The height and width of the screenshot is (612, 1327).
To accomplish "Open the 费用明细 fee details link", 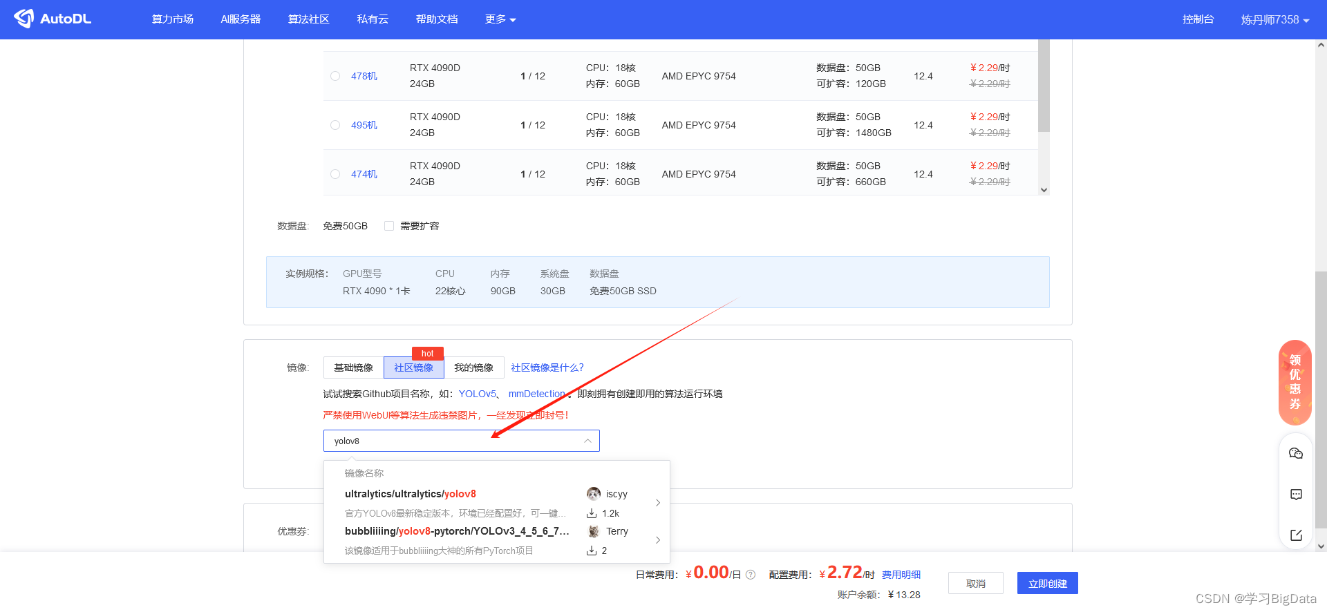I will (901, 575).
